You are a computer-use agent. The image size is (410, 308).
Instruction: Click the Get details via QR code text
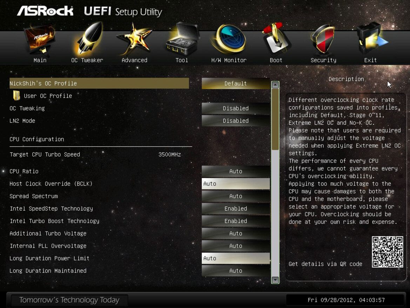pos(325,264)
